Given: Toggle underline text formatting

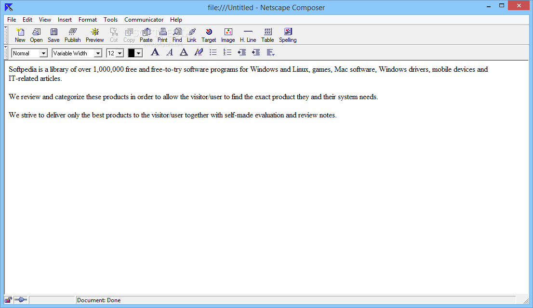Looking at the screenshot, I should [184, 52].
